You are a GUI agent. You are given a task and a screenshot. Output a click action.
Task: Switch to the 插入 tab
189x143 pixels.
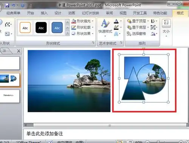tap(44, 13)
